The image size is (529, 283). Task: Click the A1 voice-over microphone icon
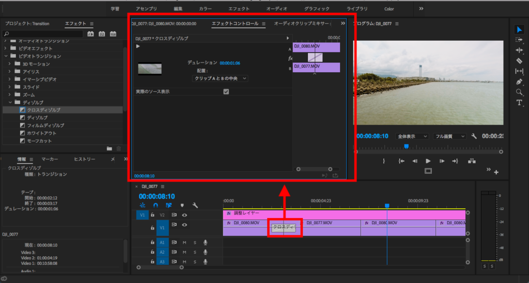pyautogui.click(x=205, y=242)
